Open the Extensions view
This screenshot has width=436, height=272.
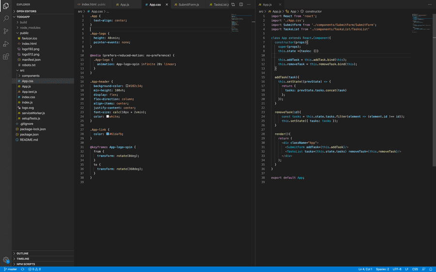point(6,56)
